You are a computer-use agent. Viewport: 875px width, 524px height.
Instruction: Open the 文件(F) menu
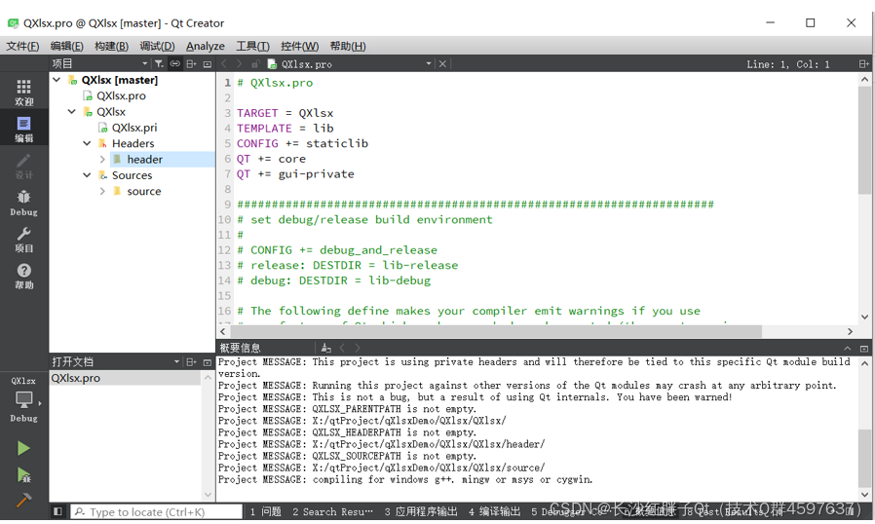point(22,47)
